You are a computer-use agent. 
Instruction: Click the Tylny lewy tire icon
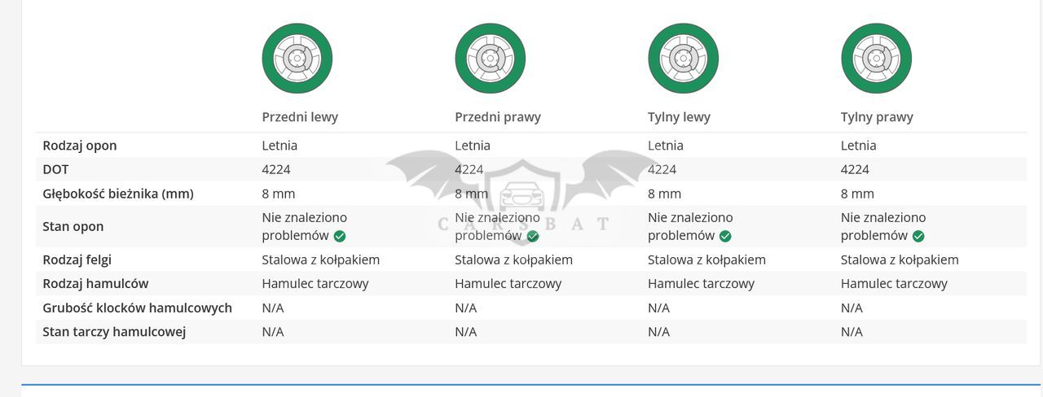pyautogui.click(x=683, y=59)
